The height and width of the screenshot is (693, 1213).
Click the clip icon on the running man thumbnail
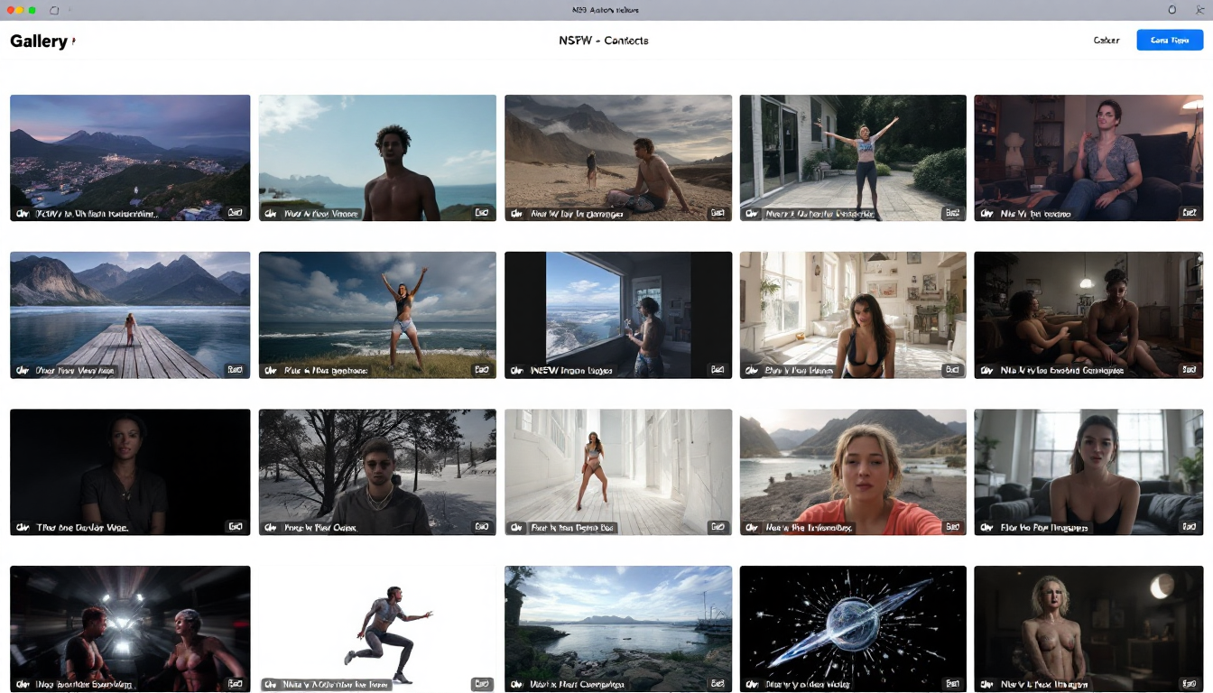(x=269, y=683)
